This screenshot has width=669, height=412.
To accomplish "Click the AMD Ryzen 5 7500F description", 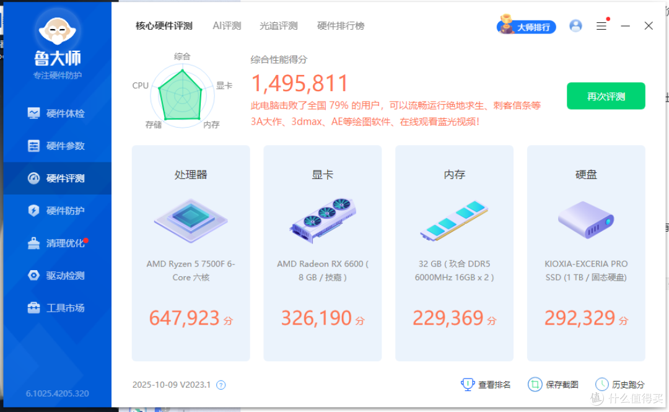I will 191,271.
